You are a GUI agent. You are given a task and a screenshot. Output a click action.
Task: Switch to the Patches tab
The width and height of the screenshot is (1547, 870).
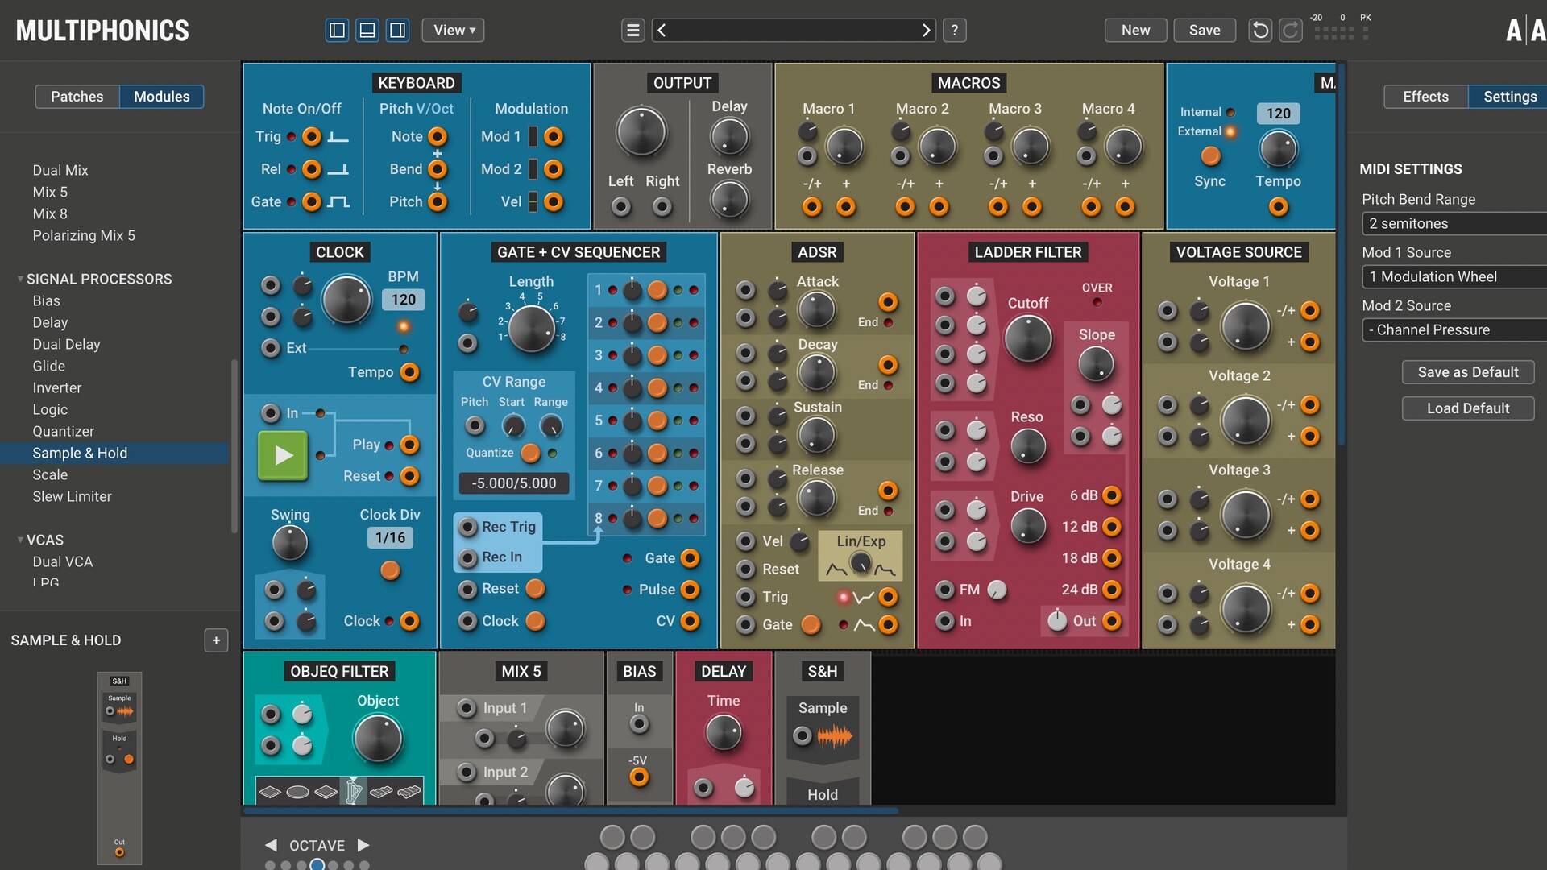pos(77,97)
